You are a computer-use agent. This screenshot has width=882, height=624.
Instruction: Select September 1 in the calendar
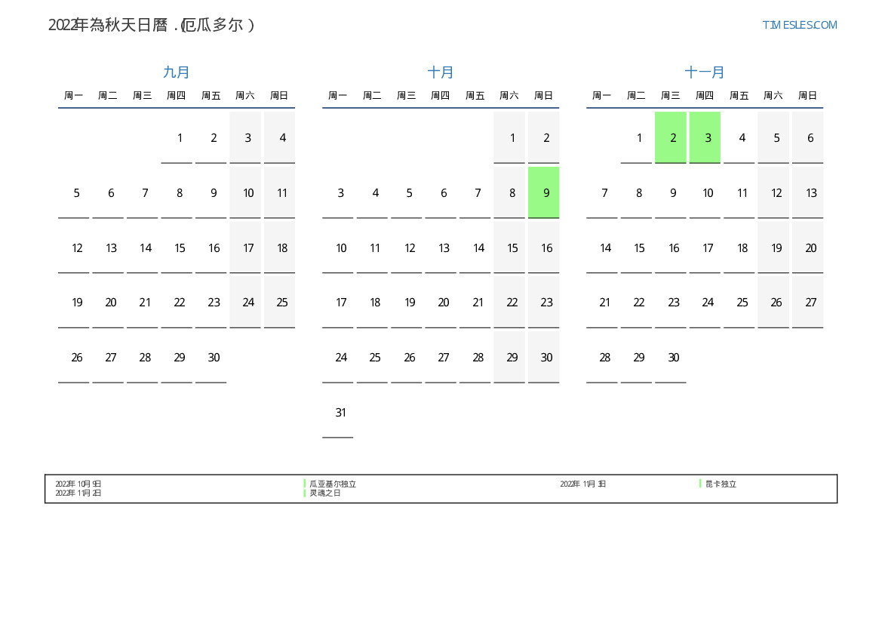tap(180, 137)
